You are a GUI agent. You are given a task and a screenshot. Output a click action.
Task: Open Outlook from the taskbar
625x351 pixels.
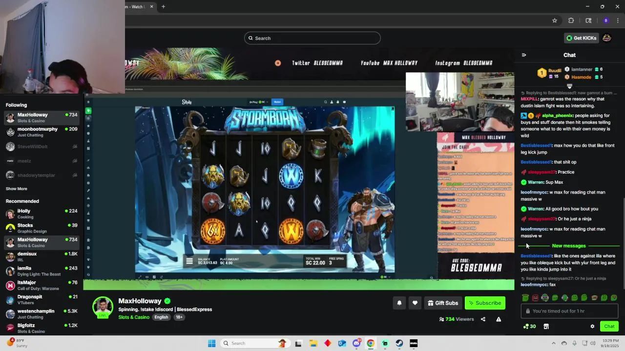pos(342,343)
